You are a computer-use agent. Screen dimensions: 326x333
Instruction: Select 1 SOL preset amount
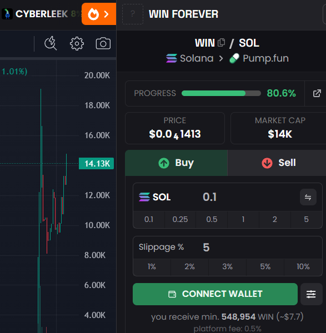(243, 219)
